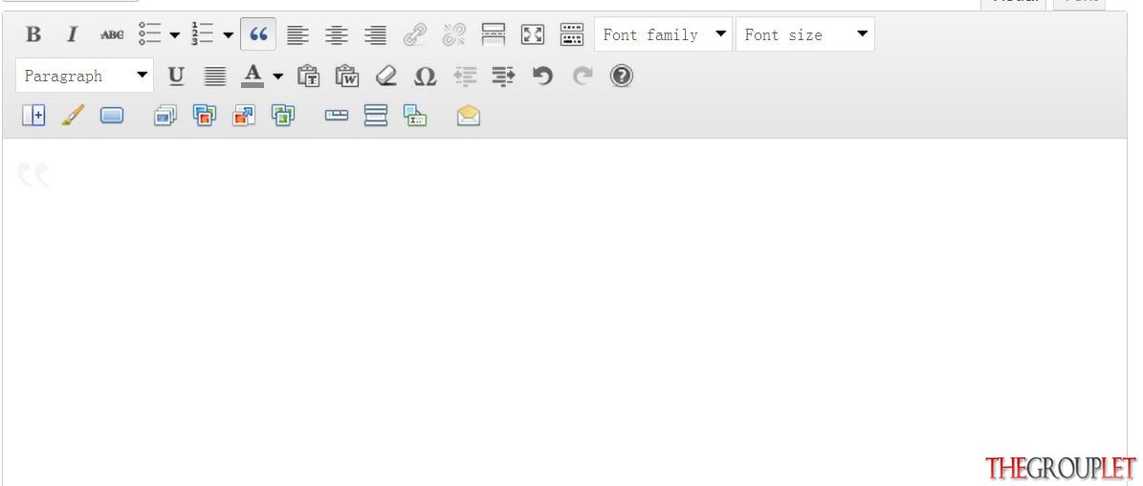Click inside the blank editor text area
Screen dimensions: 1143x486
point(565,312)
